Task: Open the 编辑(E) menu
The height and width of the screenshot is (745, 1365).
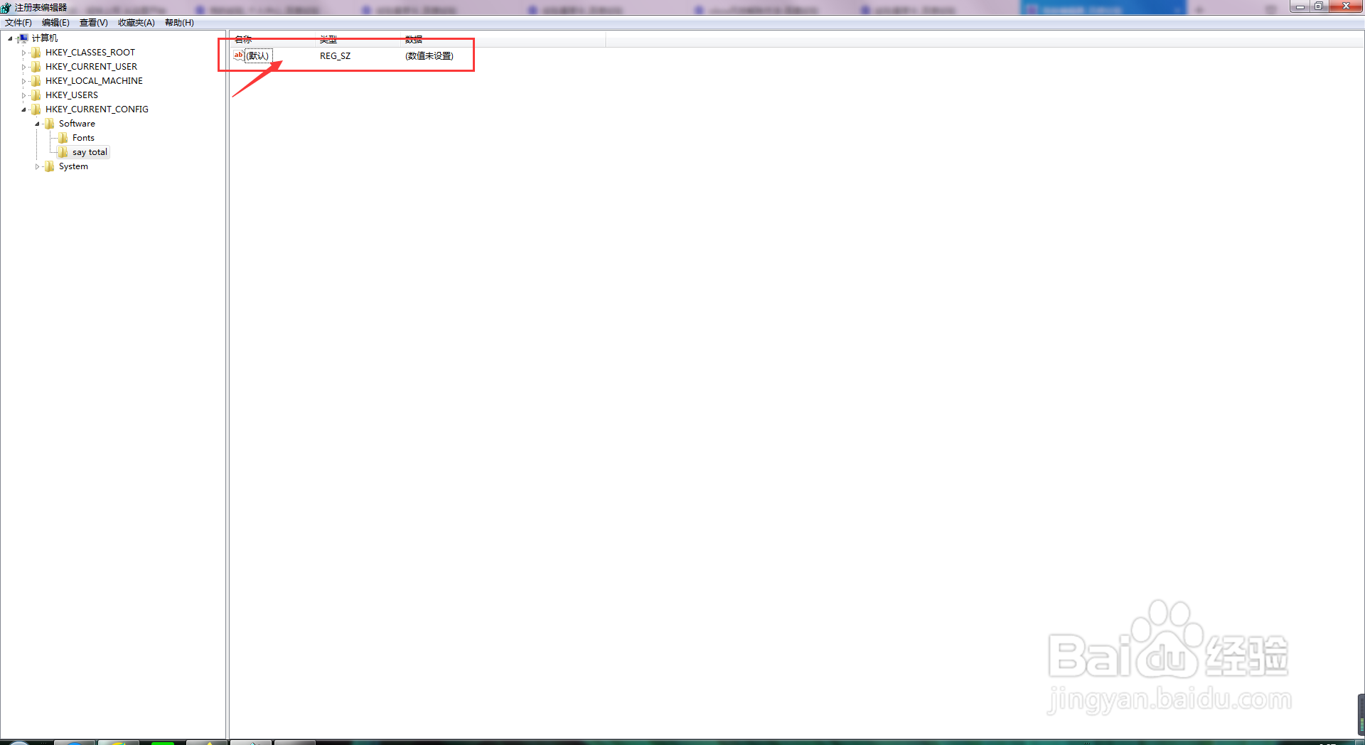Action: (x=55, y=23)
